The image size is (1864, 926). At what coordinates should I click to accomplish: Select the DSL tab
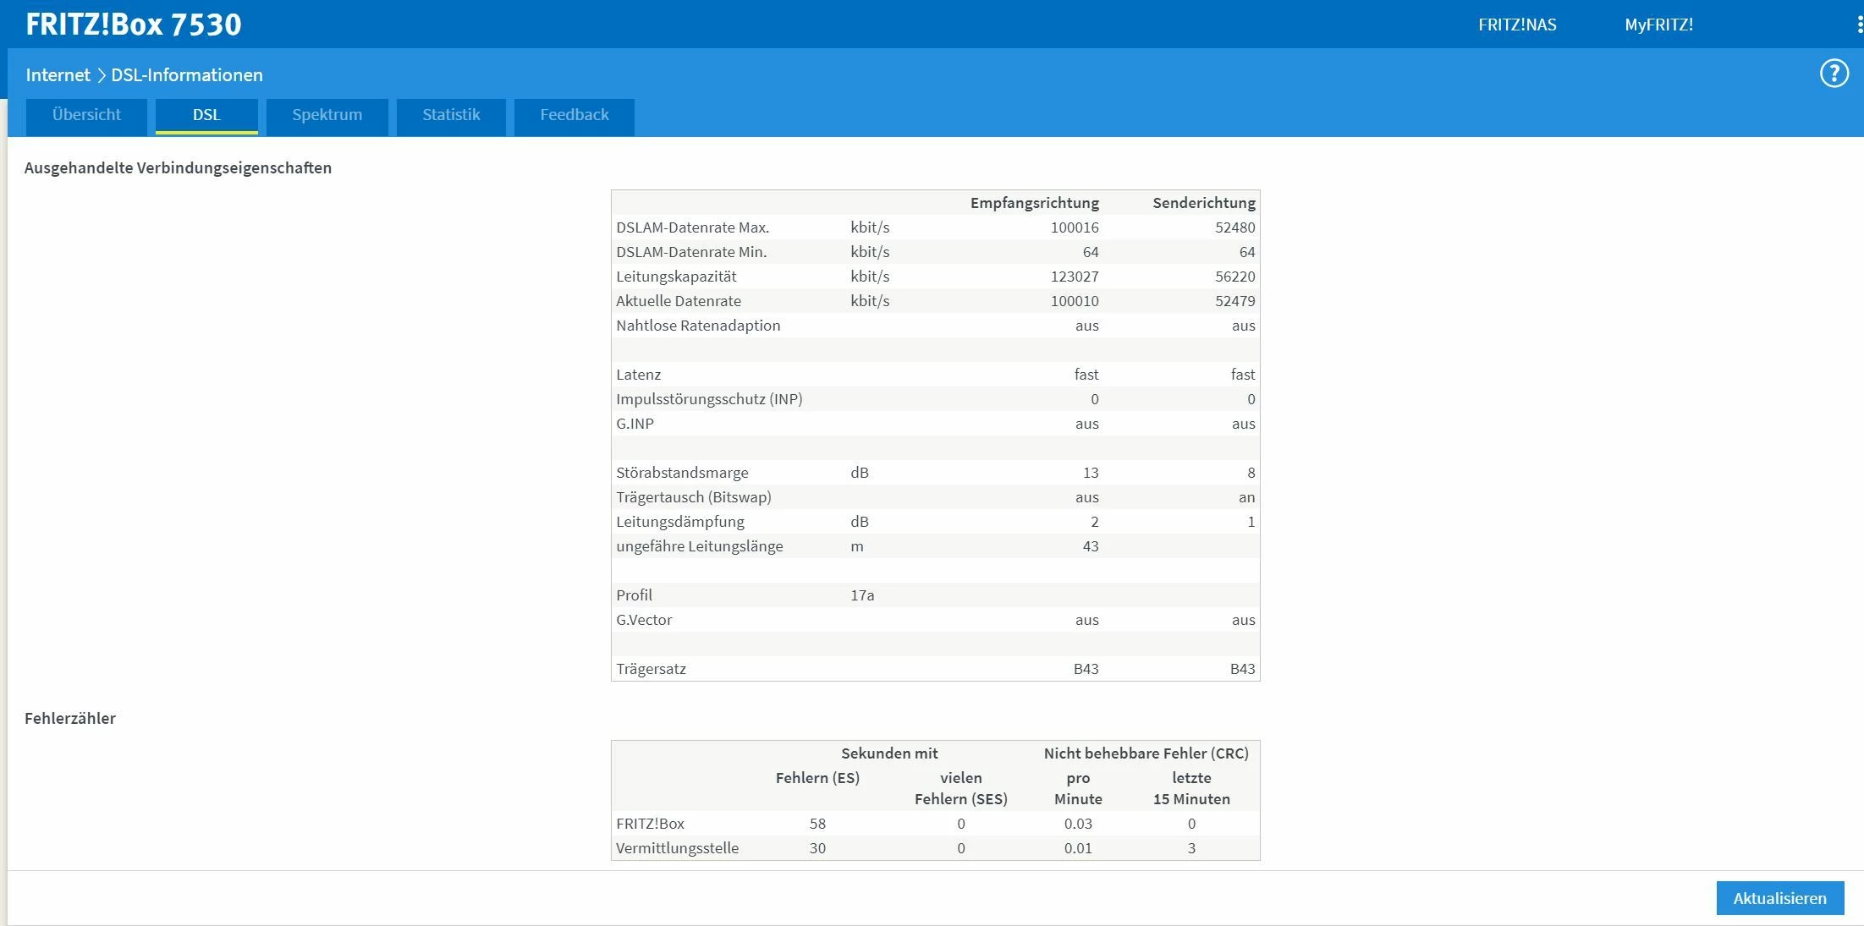(206, 115)
